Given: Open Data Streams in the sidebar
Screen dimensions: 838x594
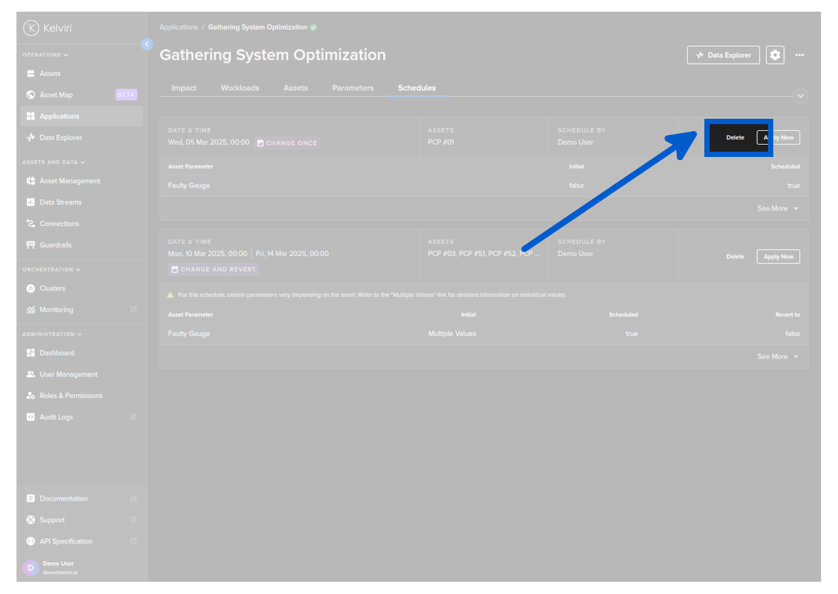Looking at the screenshot, I should pyautogui.click(x=60, y=203).
